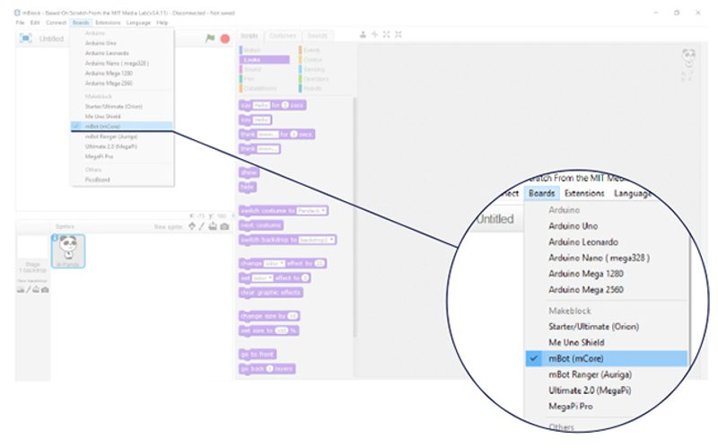Select the Delete scissors tool next to stamp
The image size is (718, 448).
[374, 34]
